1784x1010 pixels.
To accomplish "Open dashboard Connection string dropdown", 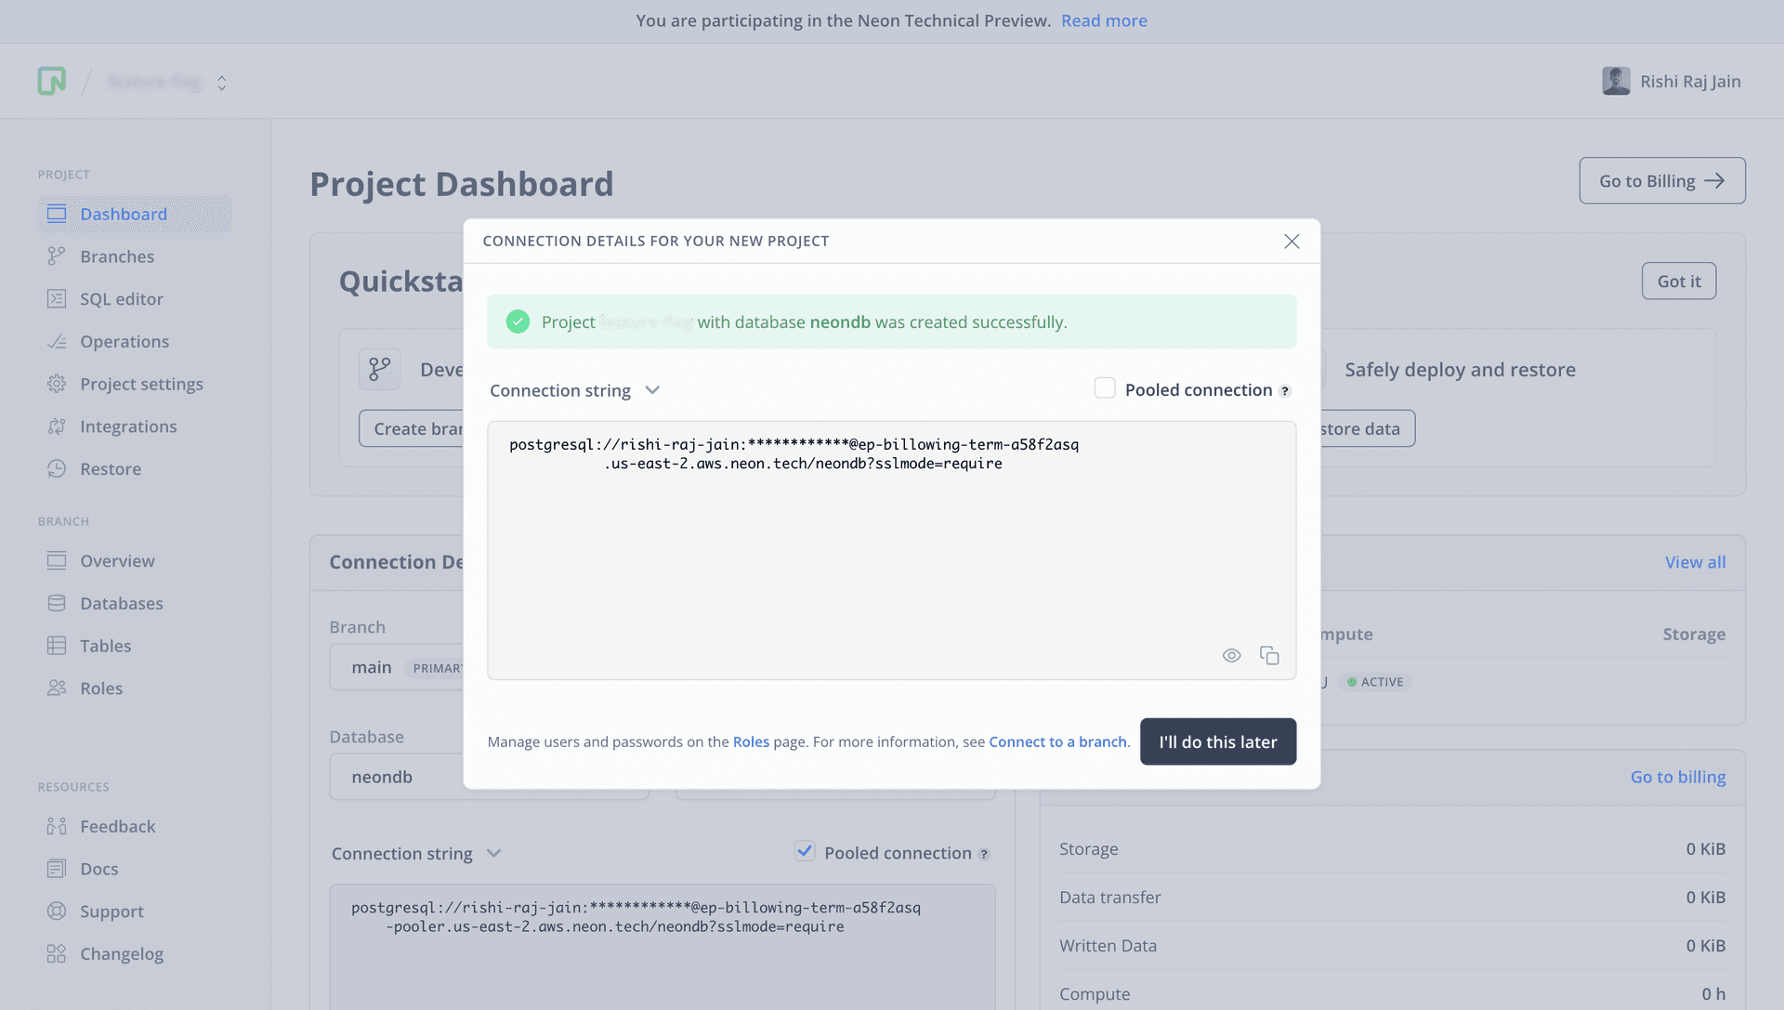I will 494,853.
